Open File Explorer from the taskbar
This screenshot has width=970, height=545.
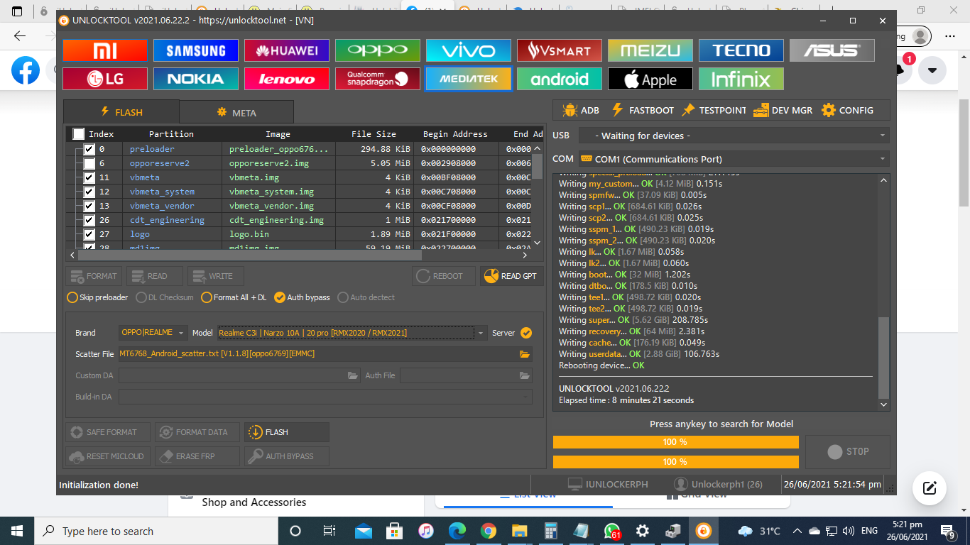[x=519, y=531]
